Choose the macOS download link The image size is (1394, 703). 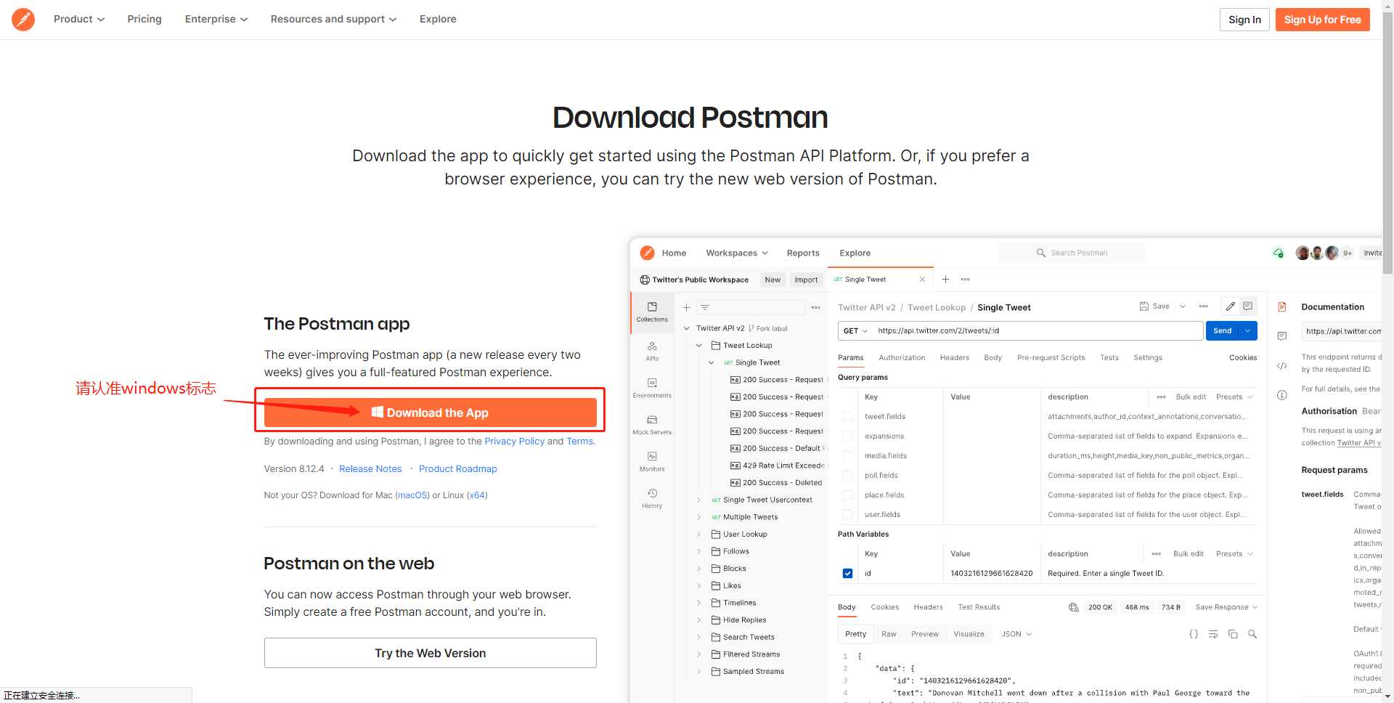click(x=412, y=495)
